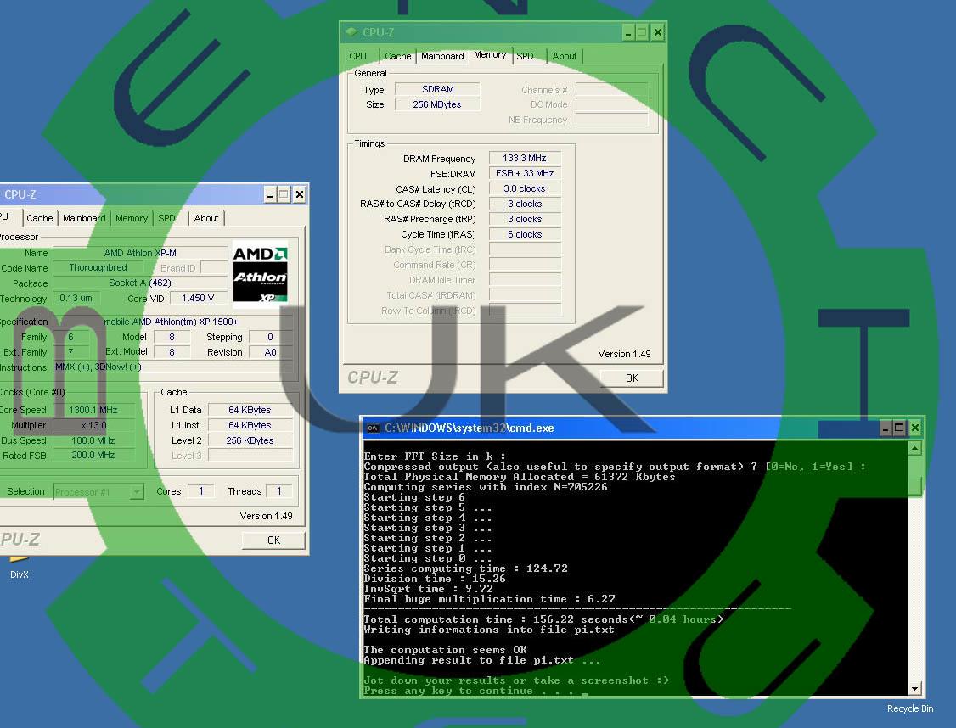
Task: Click FSB:DRAM value FSB + 33 MHz
Action: coord(525,174)
